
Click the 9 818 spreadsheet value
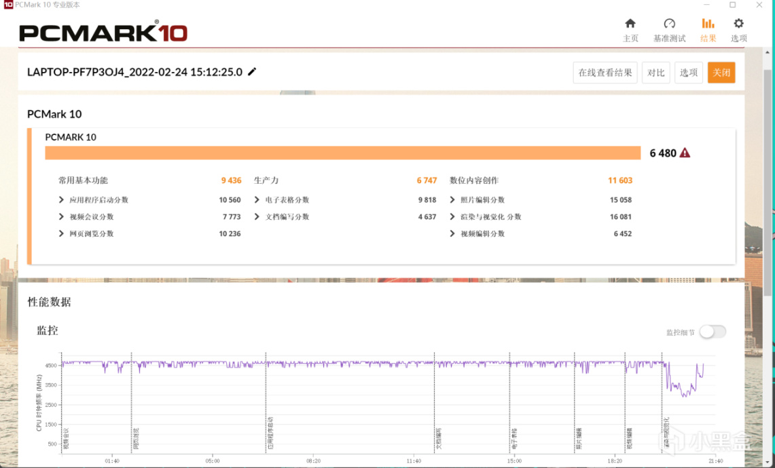[427, 200]
